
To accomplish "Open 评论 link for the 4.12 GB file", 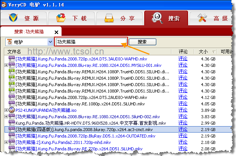I will tap(183, 97).
